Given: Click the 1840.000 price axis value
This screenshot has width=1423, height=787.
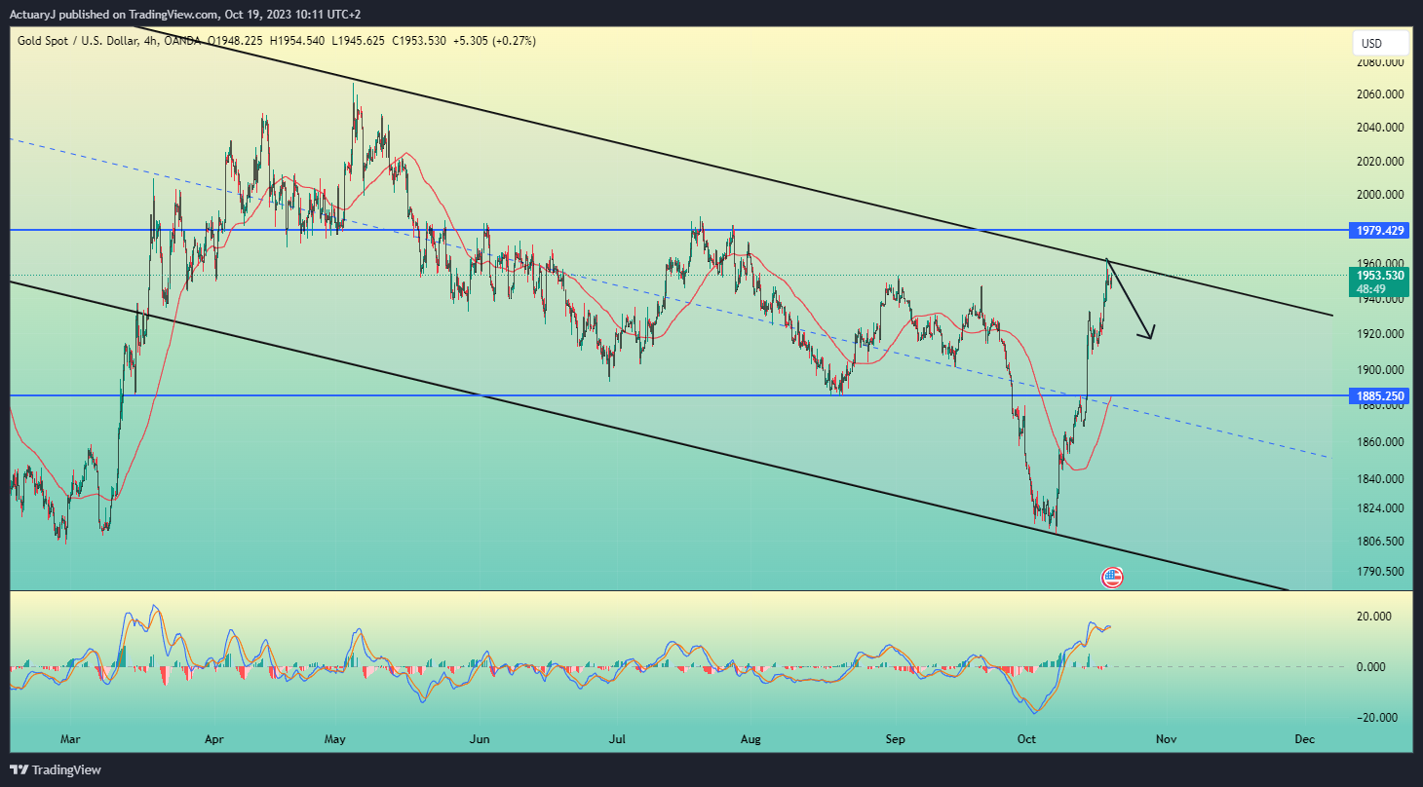Looking at the screenshot, I should tap(1380, 479).
